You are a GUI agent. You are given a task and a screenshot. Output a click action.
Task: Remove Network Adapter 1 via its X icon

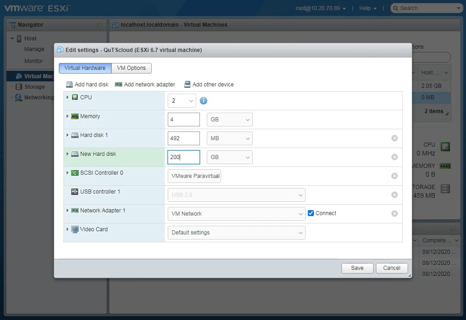394,213
